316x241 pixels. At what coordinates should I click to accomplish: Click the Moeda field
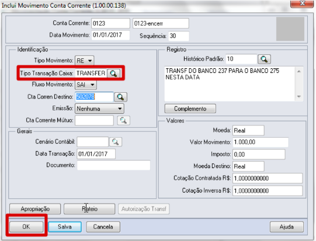tap(248, 131)
